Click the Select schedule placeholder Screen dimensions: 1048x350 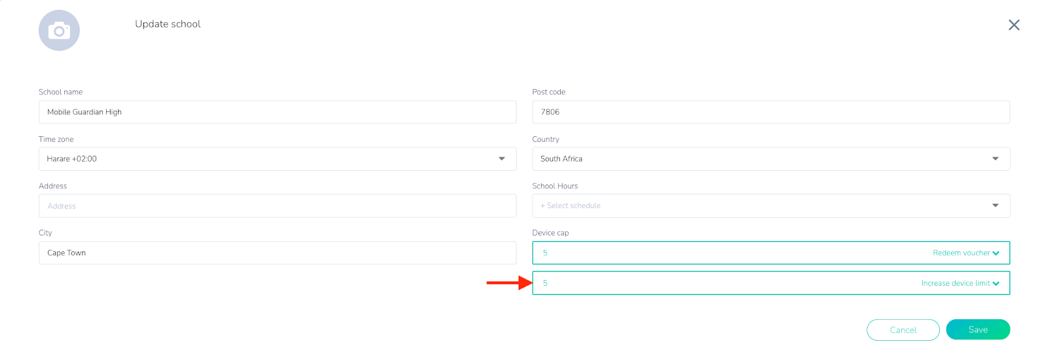pyautogui.click(x=571, y=205)
